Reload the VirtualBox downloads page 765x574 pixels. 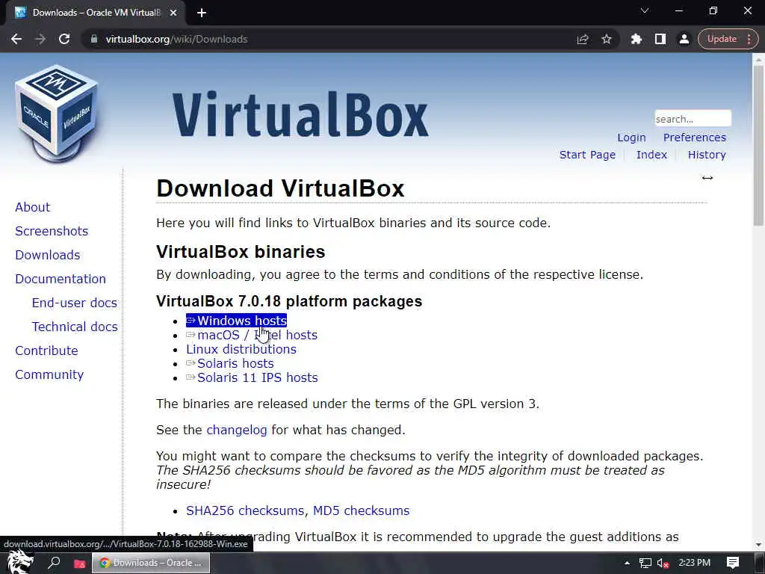[64, 39]
